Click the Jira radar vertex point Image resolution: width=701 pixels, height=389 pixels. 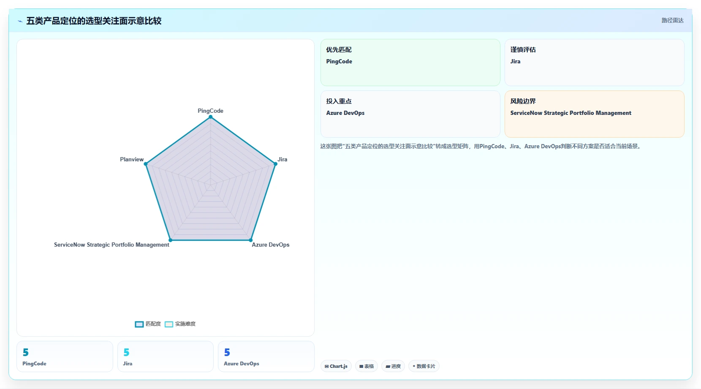click(275, 164)
